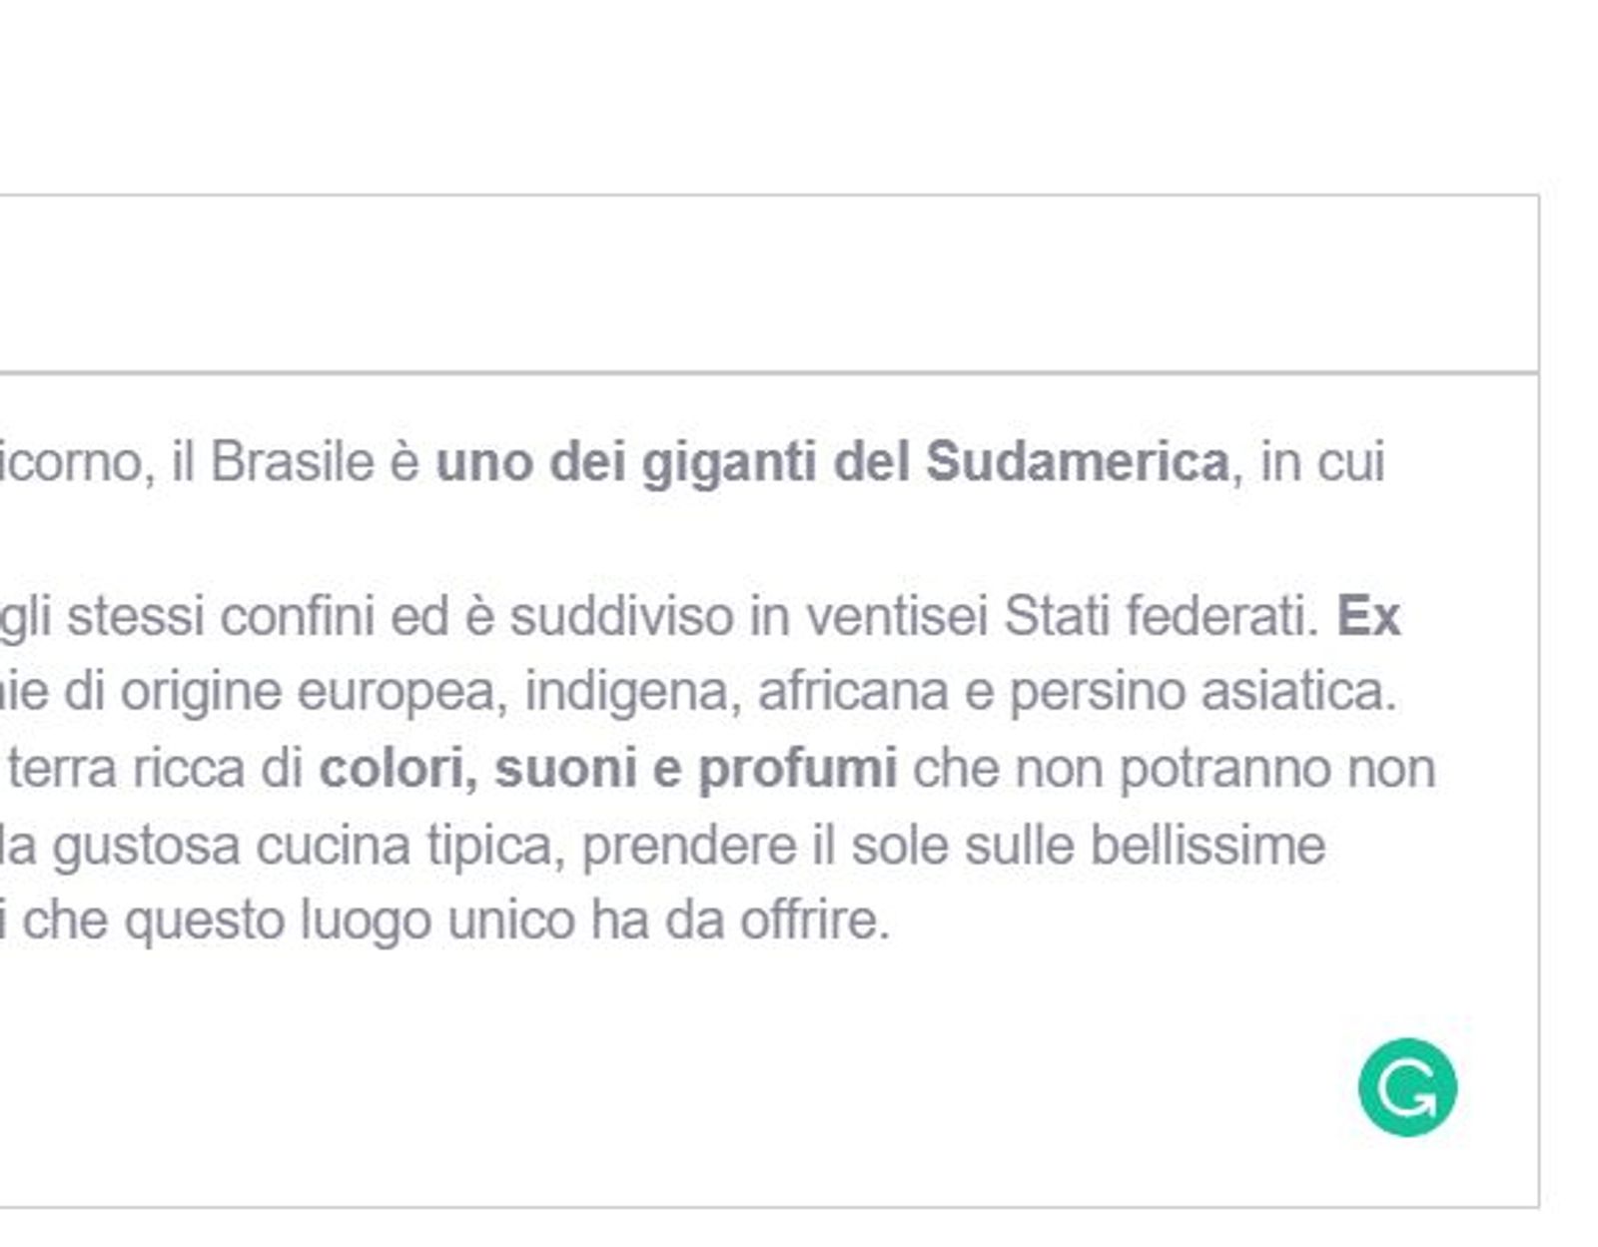Click the word "offrire" ending the paragraph
Viewport: 1598px width, 1247px height.
814,920
